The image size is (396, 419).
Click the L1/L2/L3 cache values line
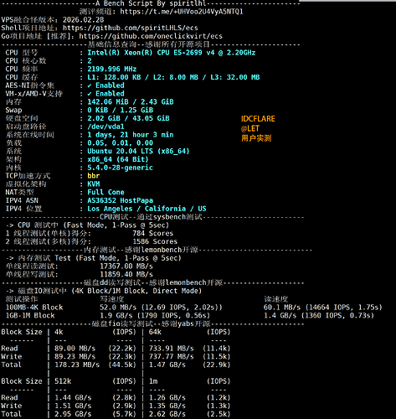tap(173, 77)
